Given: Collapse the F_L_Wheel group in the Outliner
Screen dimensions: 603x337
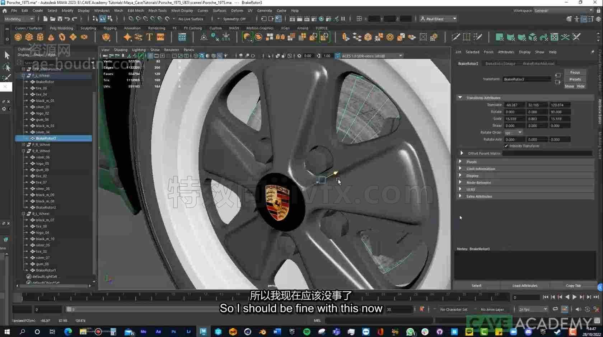Looking at the screenshot, I should pos(23,75).
